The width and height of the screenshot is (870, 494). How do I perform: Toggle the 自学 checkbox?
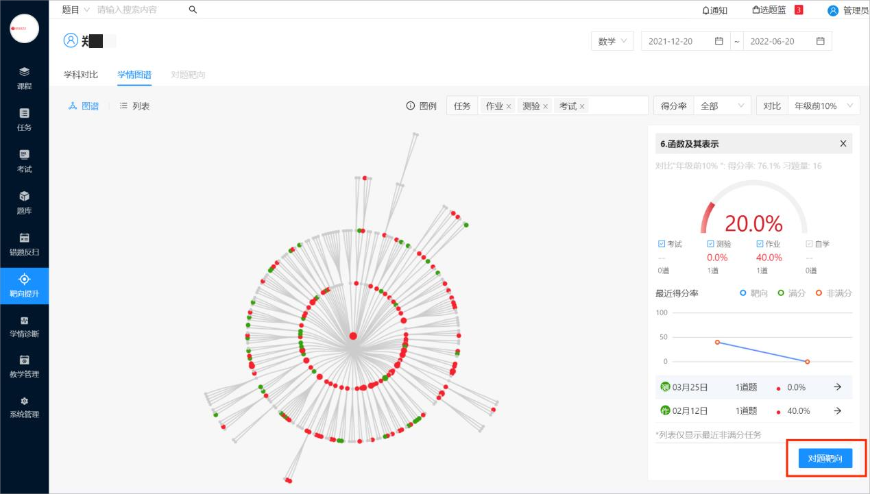click(x=810, y=244)
